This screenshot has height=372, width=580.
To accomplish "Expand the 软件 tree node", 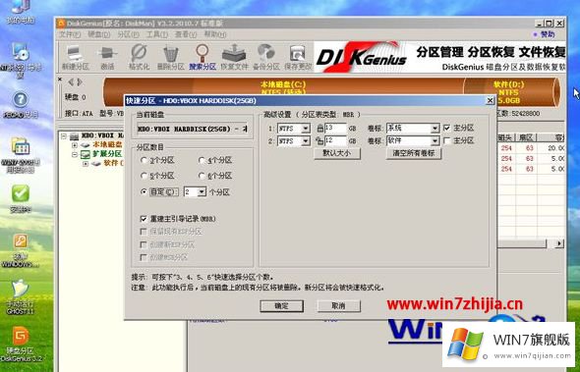I will point(86,163).
